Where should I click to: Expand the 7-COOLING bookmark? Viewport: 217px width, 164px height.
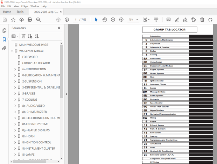point(15,100)
